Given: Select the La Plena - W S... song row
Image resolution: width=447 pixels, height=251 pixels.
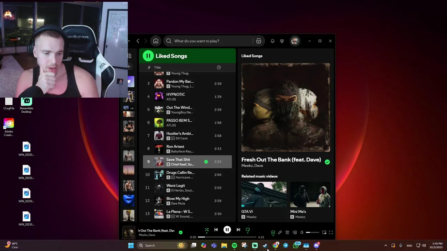Looking at the screenshot, I should point(187,214).
